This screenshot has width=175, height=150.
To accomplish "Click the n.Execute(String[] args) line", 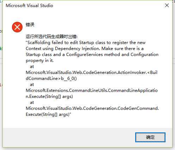I will (49, 96).
